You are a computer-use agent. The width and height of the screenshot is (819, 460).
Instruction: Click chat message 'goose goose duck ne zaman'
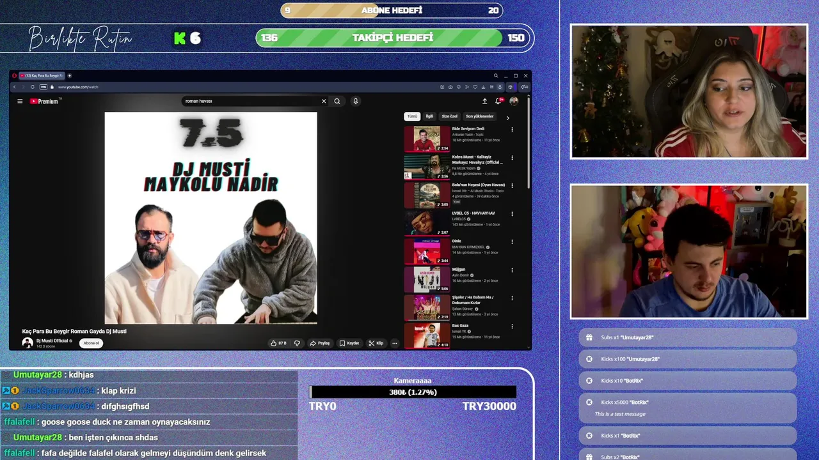pyautogui.click(x=125, y=422)
